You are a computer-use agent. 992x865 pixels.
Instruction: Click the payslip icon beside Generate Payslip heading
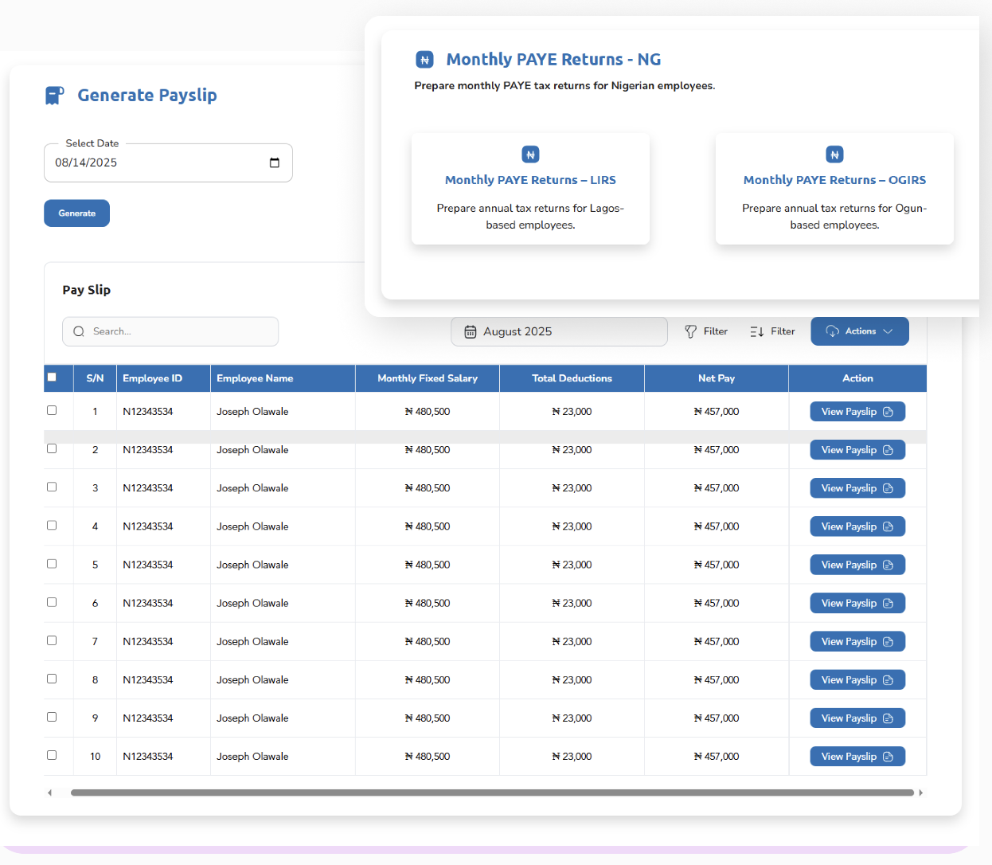[x=53, y=94]
